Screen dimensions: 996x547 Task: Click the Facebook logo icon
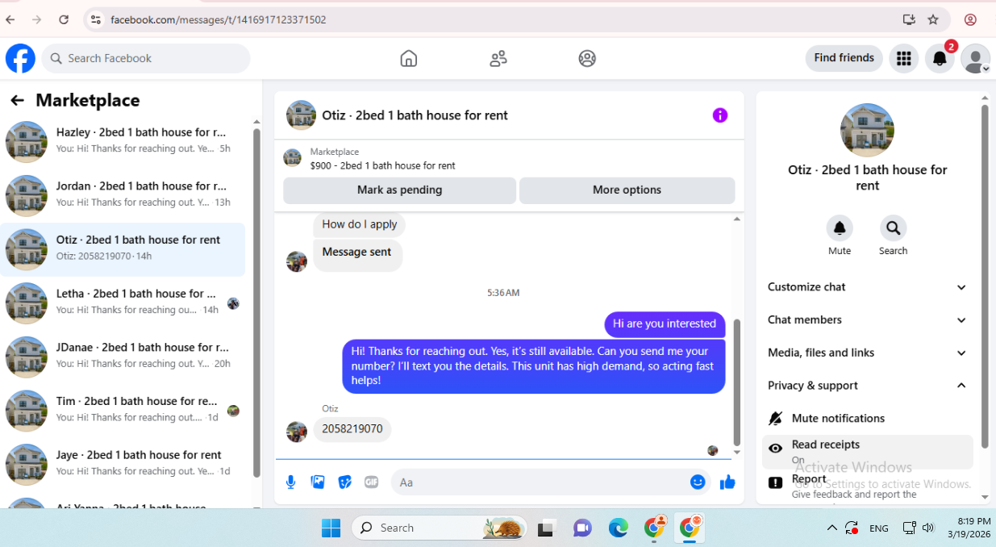pos(20,58)
